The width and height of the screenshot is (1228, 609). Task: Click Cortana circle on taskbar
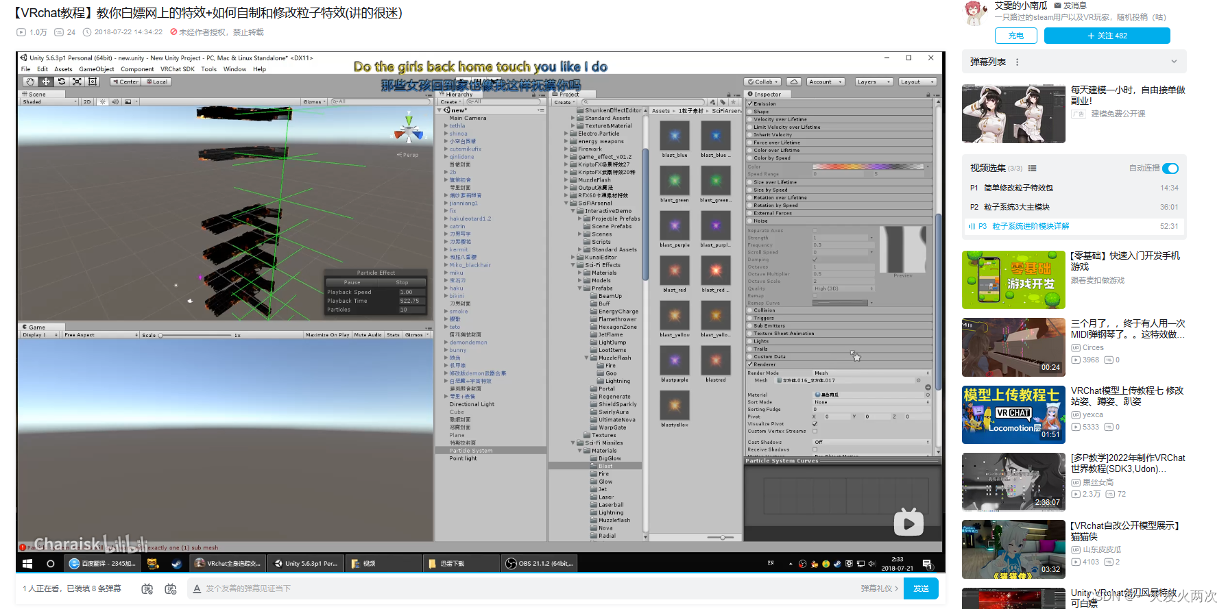pos(50,564)
